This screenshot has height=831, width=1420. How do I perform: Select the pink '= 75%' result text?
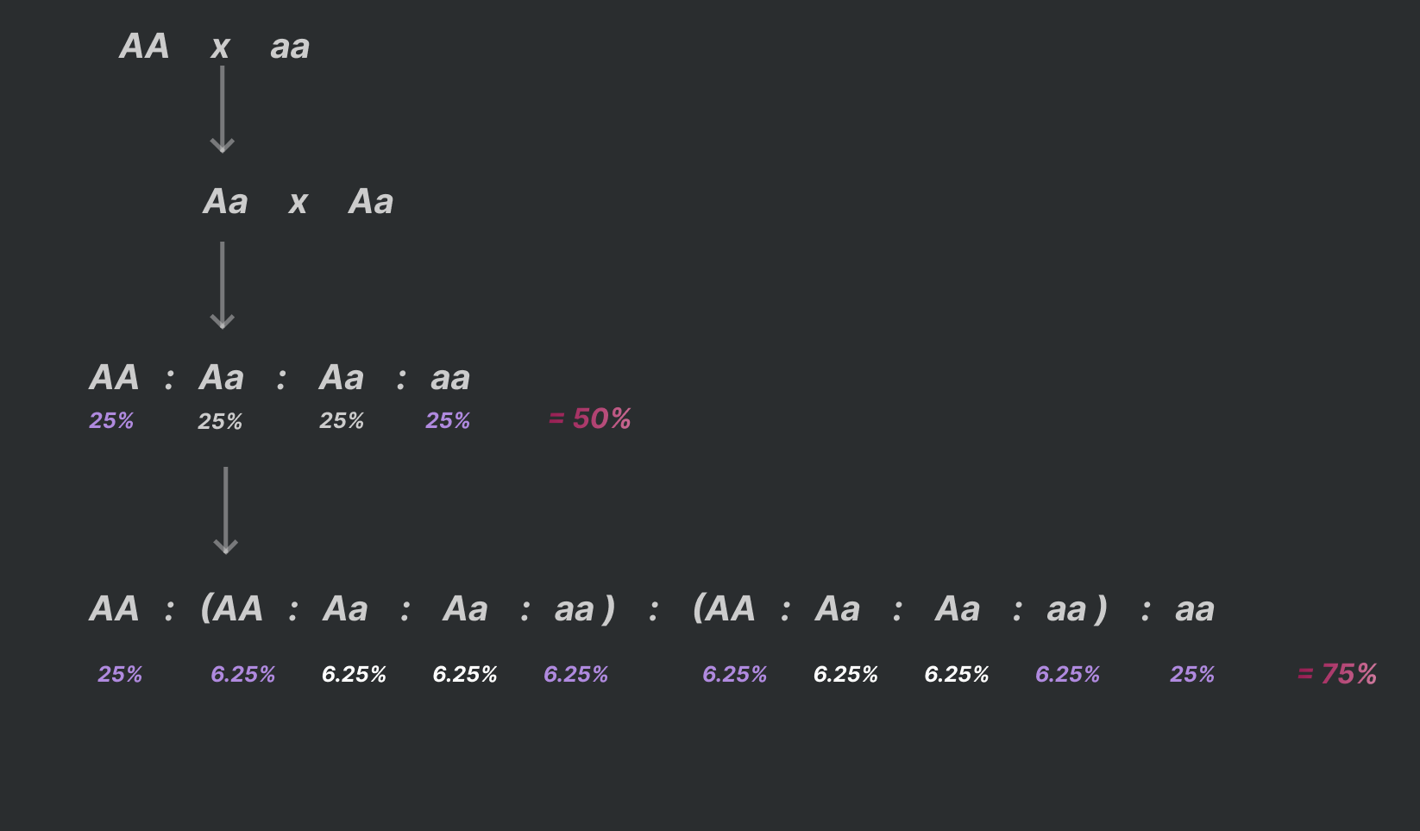pyautogui.click(x=1337, y=674)
